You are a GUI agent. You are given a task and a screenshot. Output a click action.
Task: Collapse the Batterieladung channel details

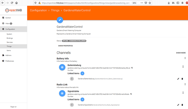(183, 67)
